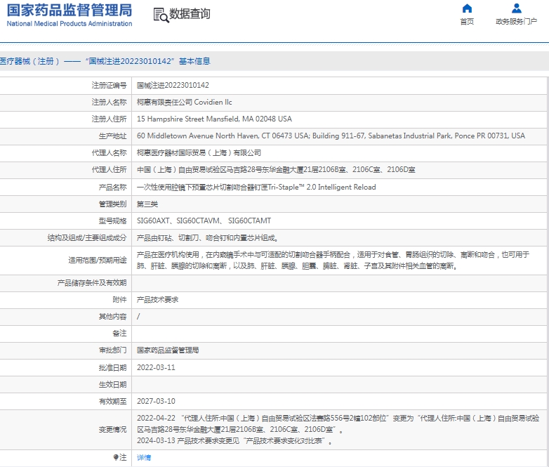The image size is (549, 467).
Task: Open the 详情 link
Action: 143,457
